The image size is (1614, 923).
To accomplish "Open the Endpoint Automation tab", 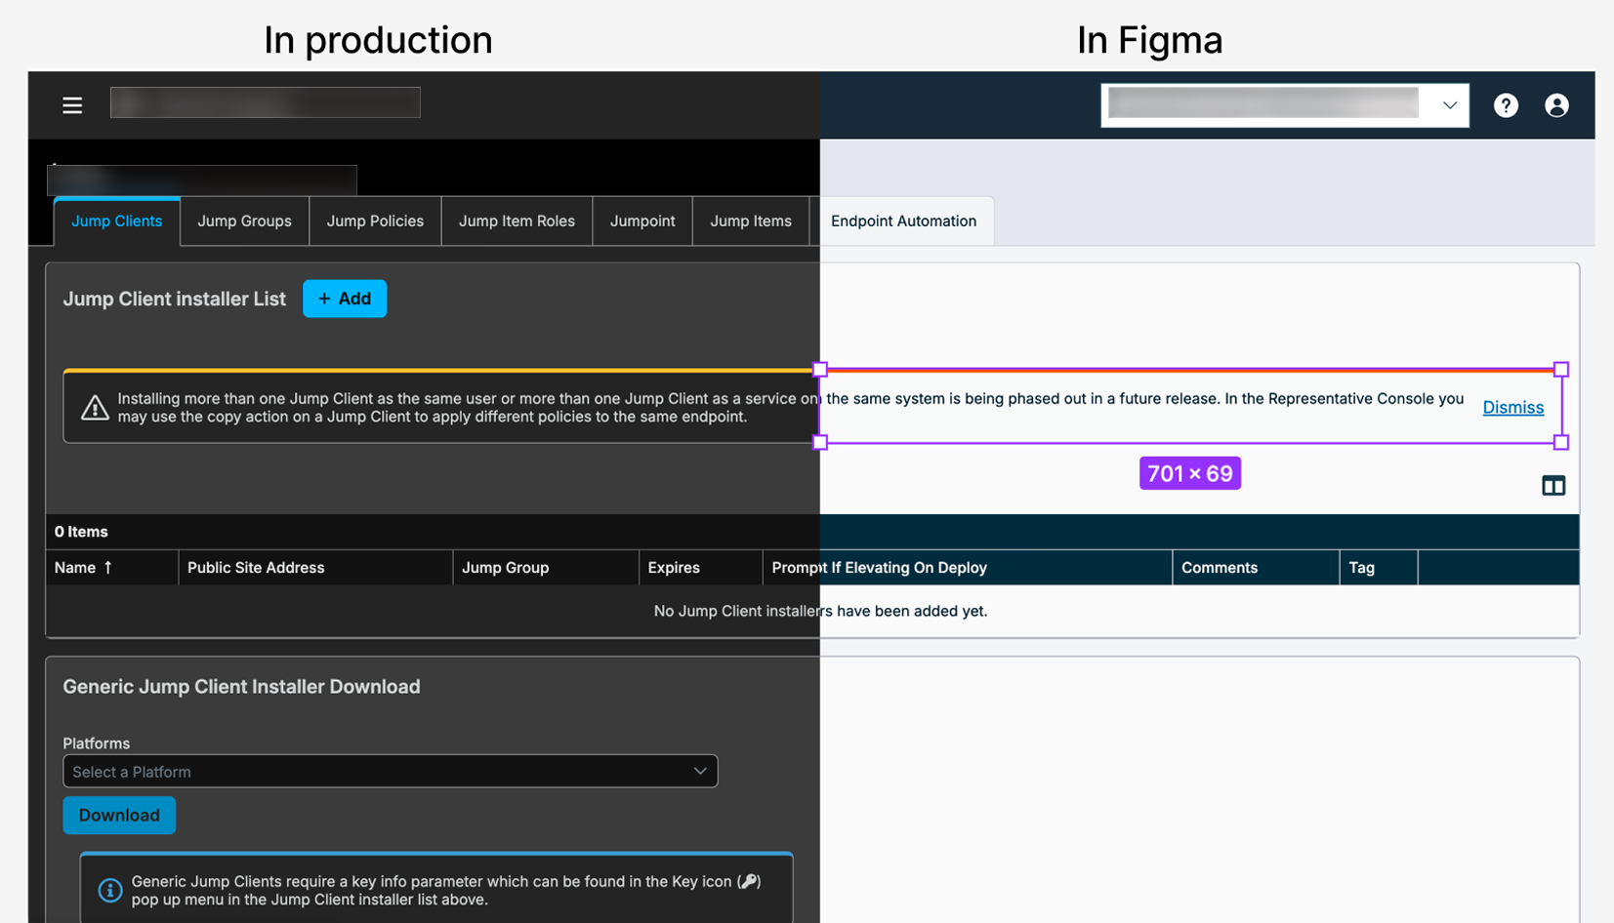I will click(903, 221).
